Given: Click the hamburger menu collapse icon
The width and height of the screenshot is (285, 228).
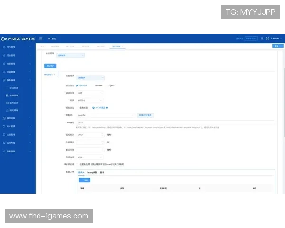Looking at the screenshot, I should click(x=41, y=38).
